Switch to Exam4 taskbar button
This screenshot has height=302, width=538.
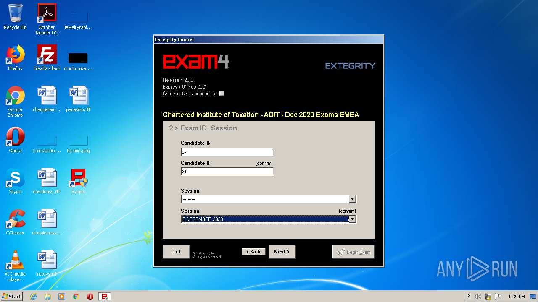pyautogui.click(x=105, y=297)
